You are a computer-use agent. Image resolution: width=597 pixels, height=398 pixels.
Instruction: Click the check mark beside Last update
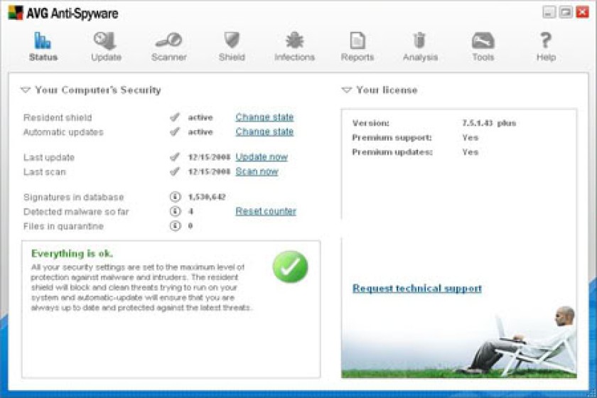click(x=175, y=157)
